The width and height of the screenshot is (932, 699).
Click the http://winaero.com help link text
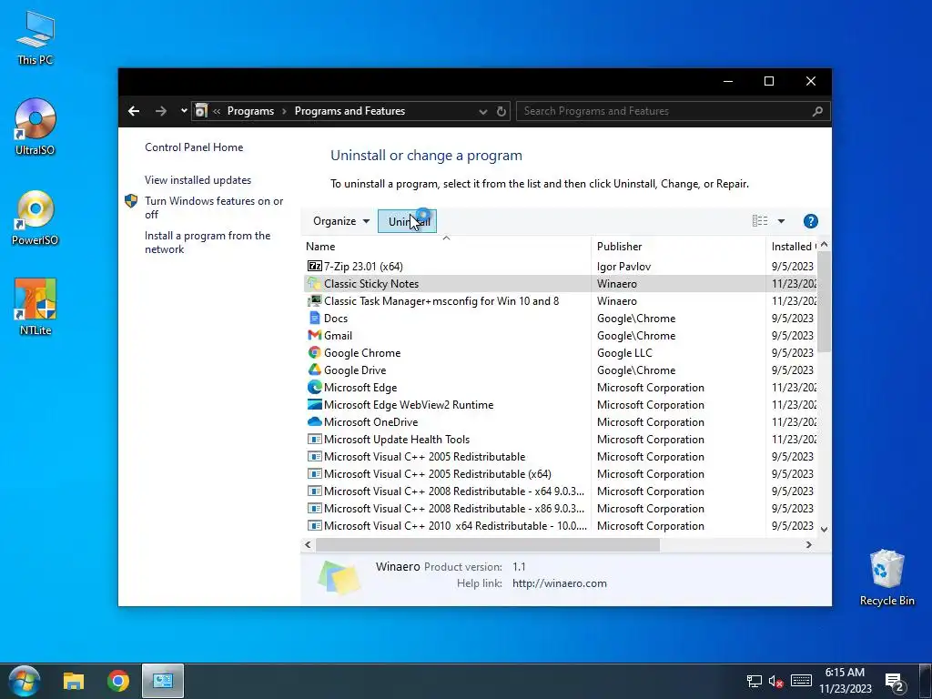pos(560,583)
